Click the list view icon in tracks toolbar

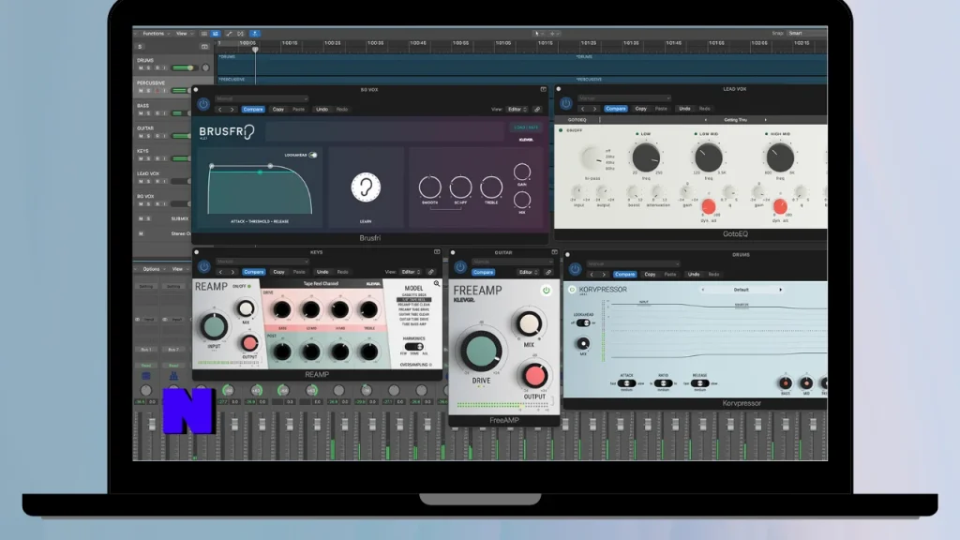coord(203,34)
